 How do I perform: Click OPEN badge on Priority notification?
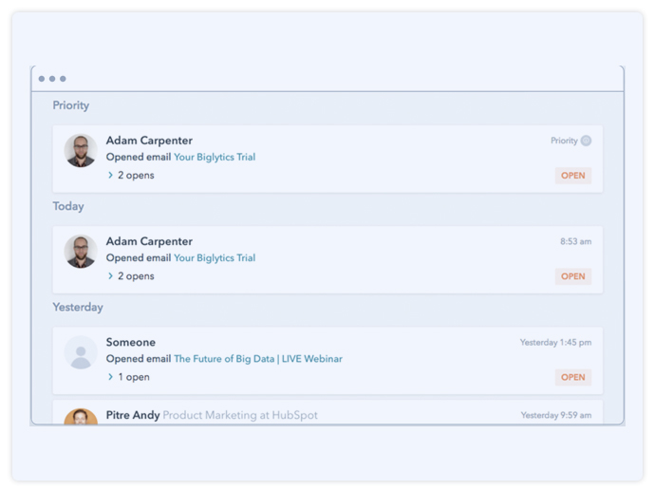point(573,176)
